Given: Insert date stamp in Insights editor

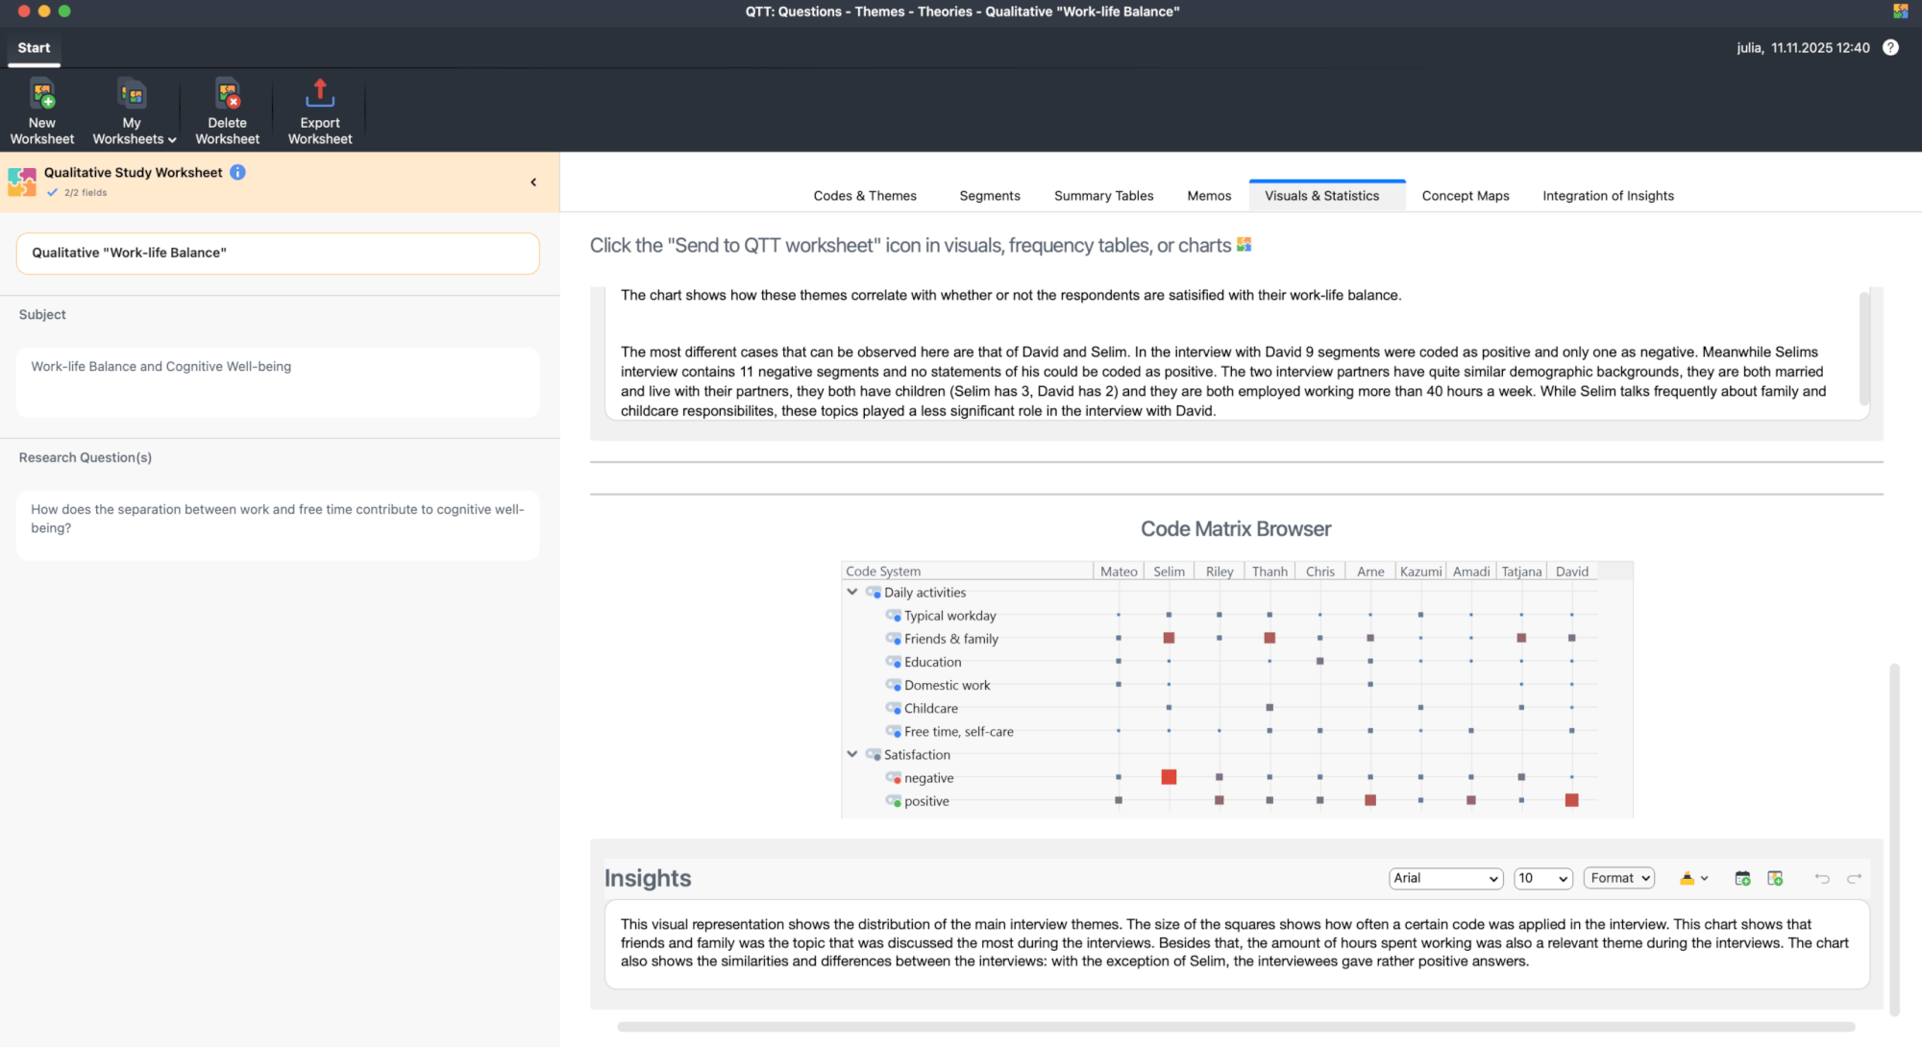Looking at the screenshot, I should point(1742,878).
